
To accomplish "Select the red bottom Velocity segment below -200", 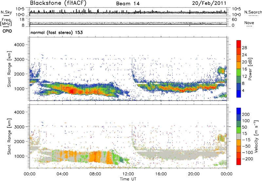I will click(x=239, y=162).
